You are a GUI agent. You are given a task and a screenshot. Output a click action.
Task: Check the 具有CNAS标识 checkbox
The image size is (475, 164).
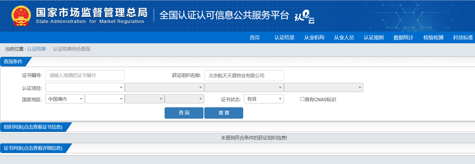click(302, 99)
